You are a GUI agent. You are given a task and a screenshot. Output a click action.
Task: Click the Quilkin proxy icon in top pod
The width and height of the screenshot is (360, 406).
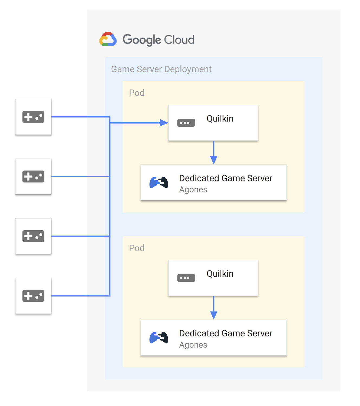[186, 123]
